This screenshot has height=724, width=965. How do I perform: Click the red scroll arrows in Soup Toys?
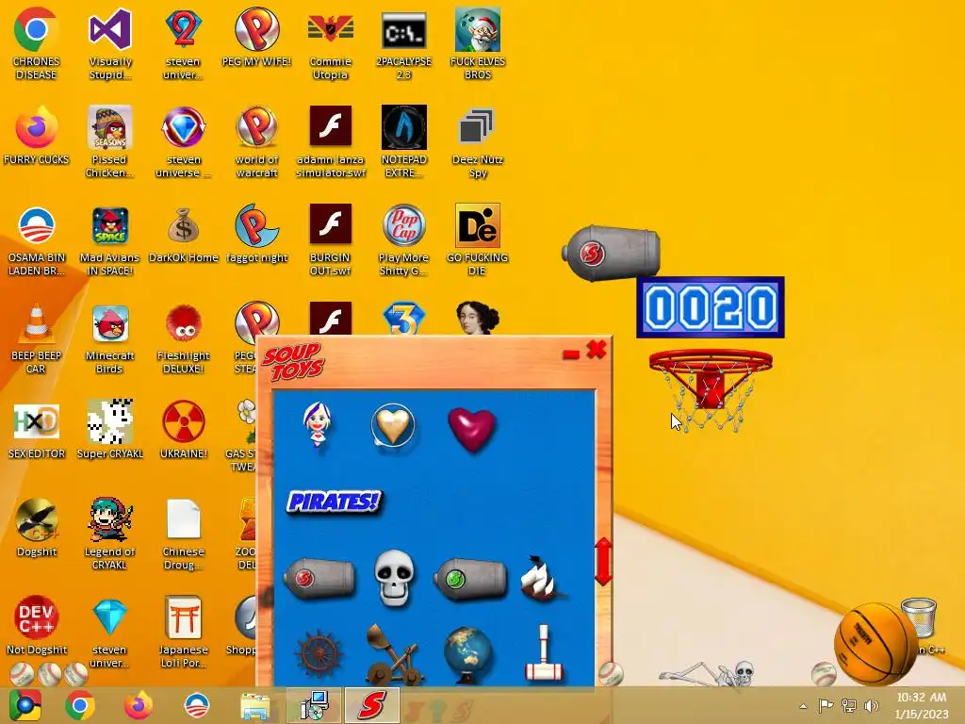tap(603, 562)
